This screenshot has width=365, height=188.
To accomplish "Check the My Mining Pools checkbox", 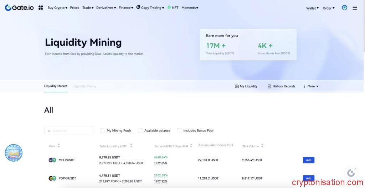I will pyautogui.click(x=102, y=131).
